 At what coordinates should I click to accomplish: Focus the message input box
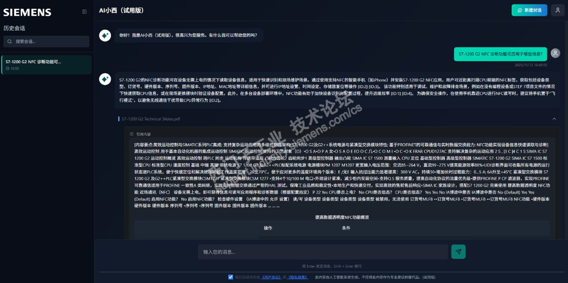[x=323, y=252]
